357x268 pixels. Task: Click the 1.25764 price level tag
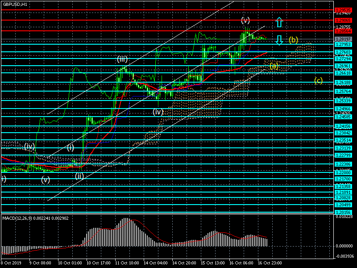343,92
